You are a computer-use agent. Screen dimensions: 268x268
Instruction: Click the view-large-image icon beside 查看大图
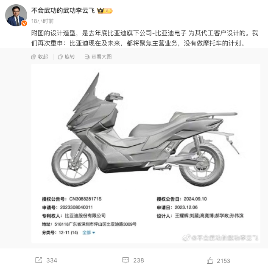pos(87,57)
